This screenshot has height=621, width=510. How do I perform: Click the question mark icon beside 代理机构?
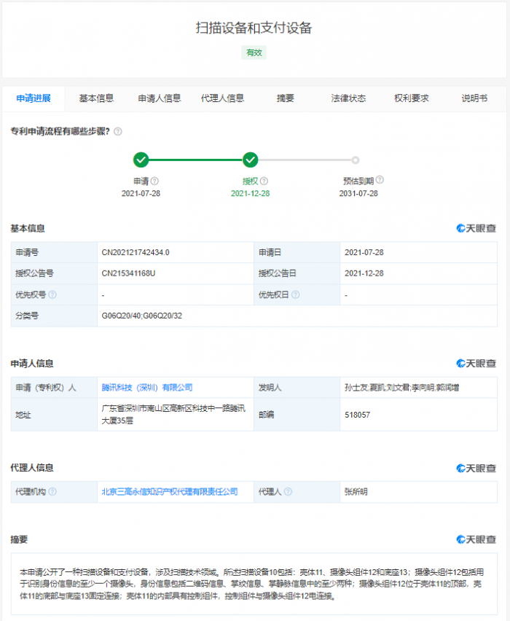point(52,492)
